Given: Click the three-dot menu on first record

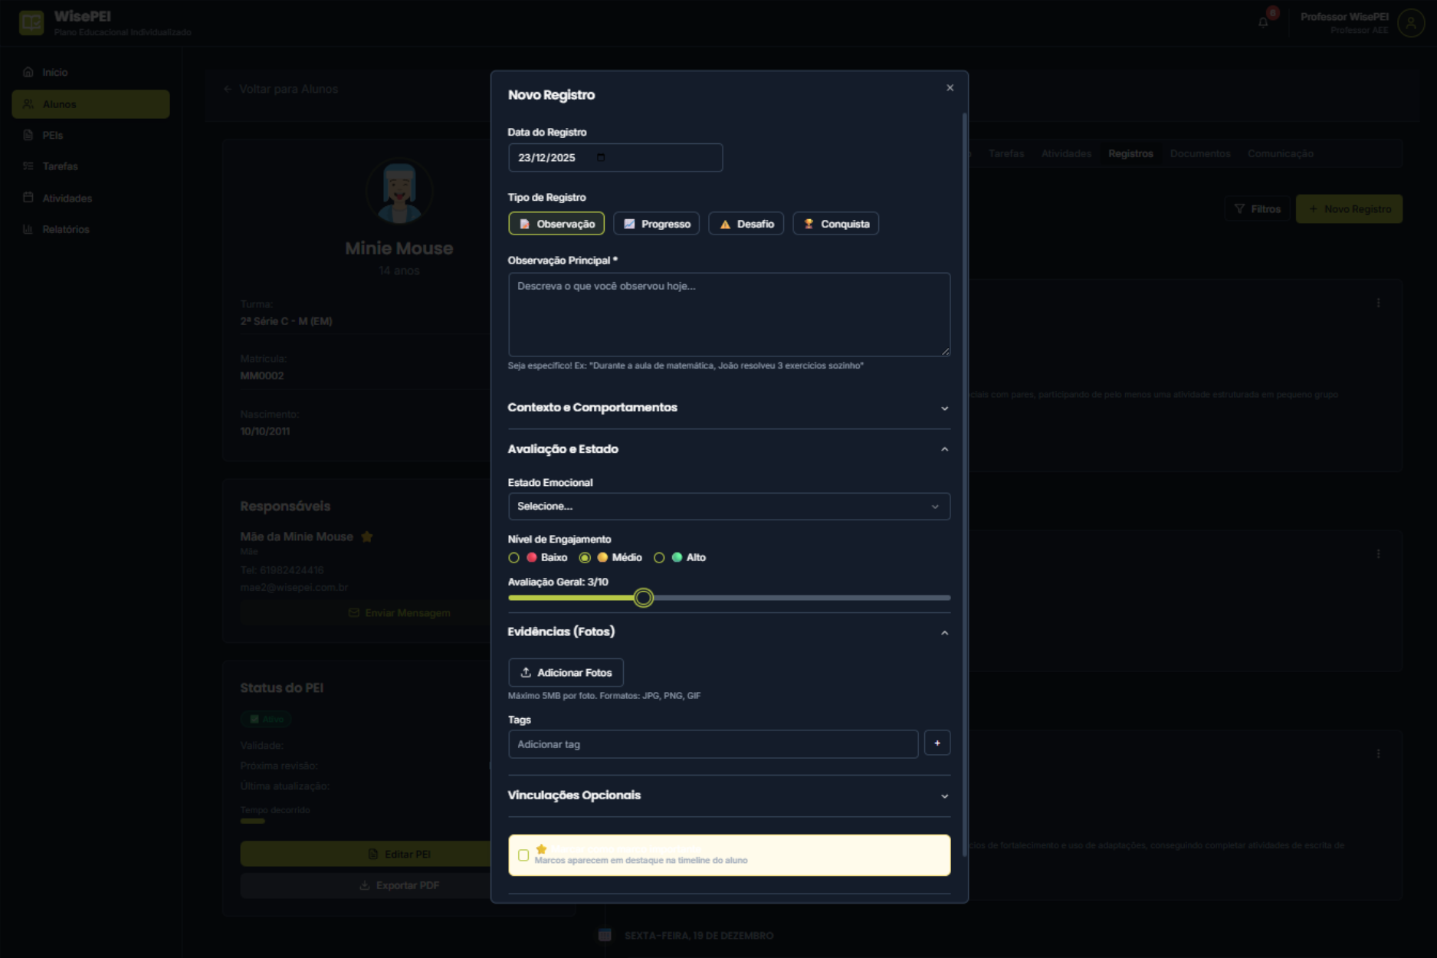Looking at the screenshot, I should [x=1378, y=303].
